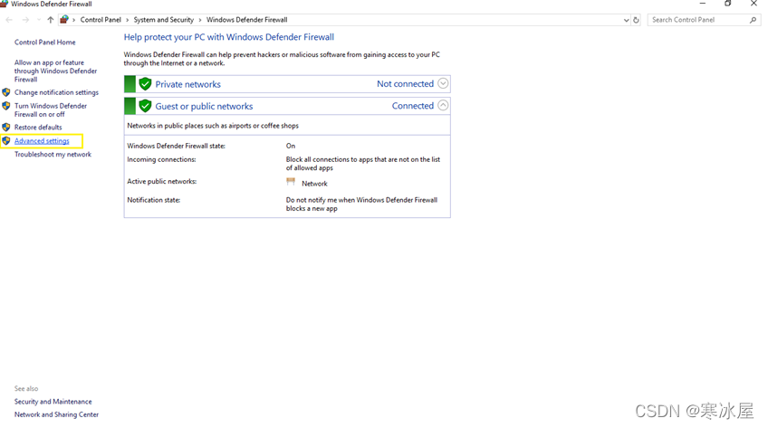Click the Forward navigation arrow
768x428 pixels.
pos(25,20)
